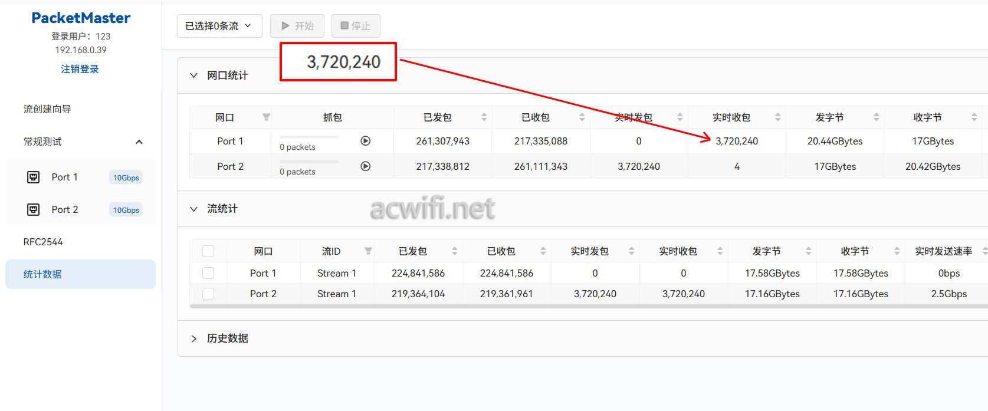
Task: Check the Port 2 Stream 1 row checkbox
Action: (x=208, y=294)
